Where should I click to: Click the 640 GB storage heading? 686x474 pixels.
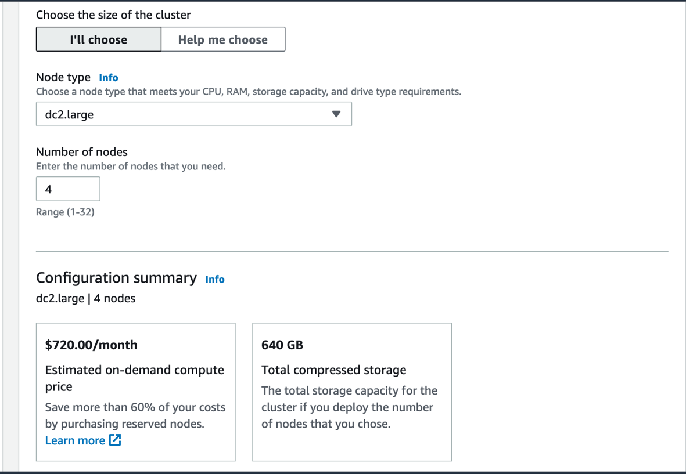click(282, 345)
